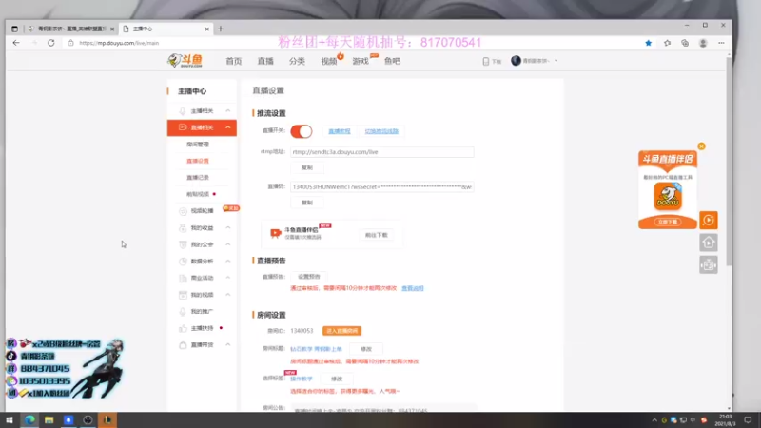
Task: Open the 直播教程 link
Action: pos(340,131)
